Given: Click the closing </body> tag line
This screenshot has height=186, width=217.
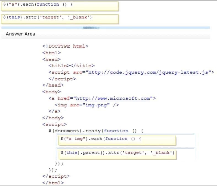Looking at the screenshot, I should point(53,118).
